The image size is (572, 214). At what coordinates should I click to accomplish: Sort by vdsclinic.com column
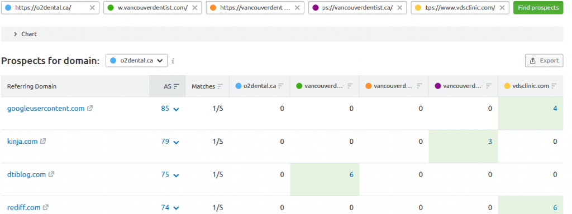[554, 86]
